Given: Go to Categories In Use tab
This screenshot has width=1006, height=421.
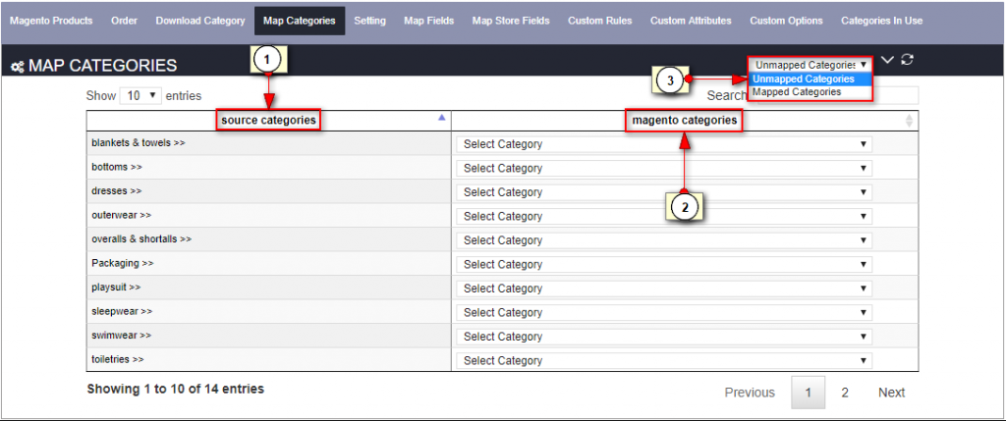Looking at the screenshot, I should coord(882,21).
